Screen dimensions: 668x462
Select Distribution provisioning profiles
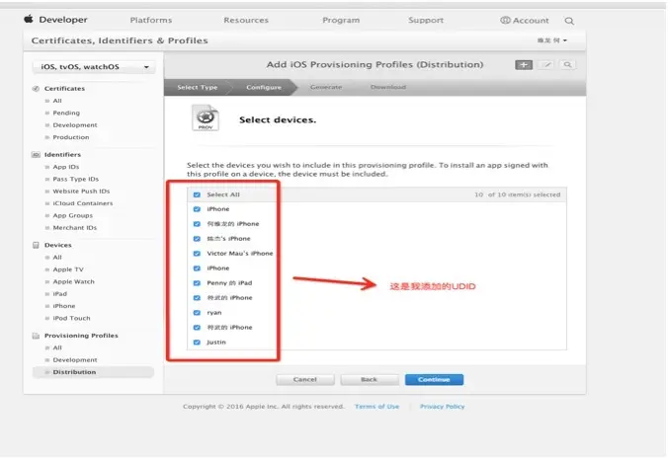(x=93, y=372)
